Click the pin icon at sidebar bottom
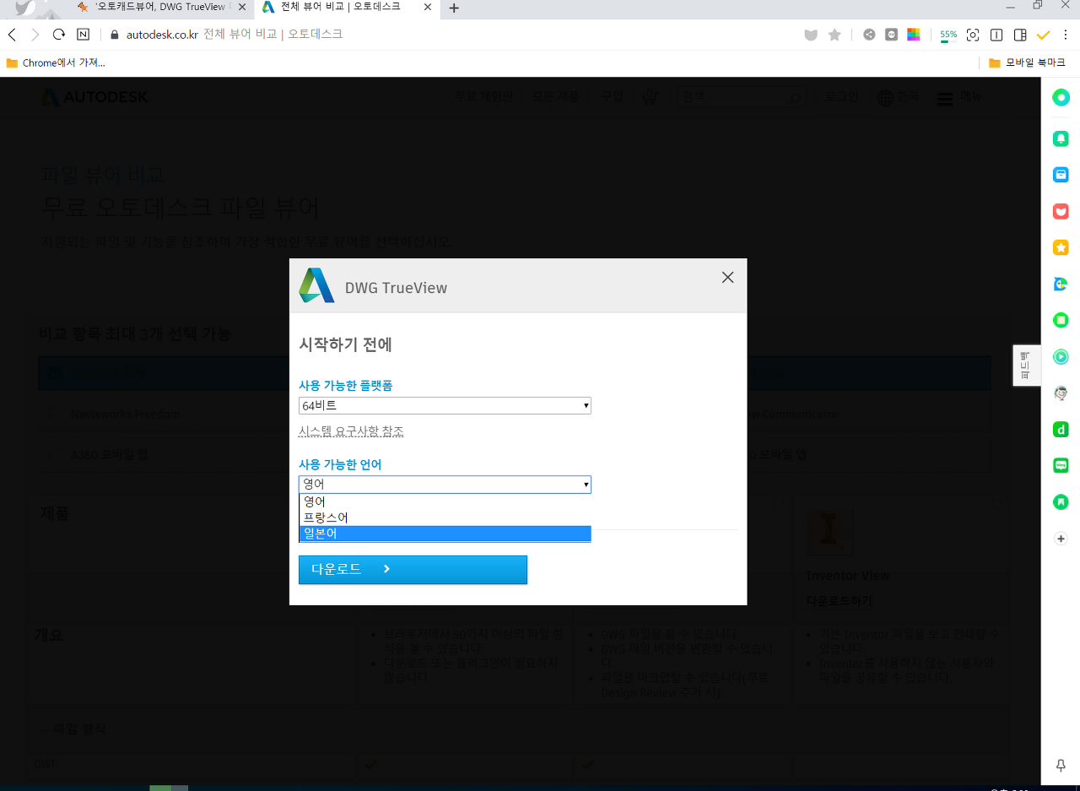Image resolution: width=1080 pixels, height=791 pixels. pyautogui.click(x=1061, y=765)
